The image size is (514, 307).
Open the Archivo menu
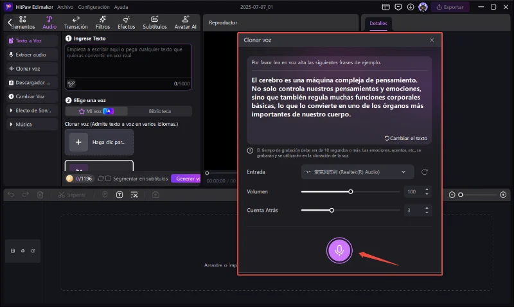65,7
